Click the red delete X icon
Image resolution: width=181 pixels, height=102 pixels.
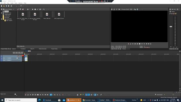63,95
